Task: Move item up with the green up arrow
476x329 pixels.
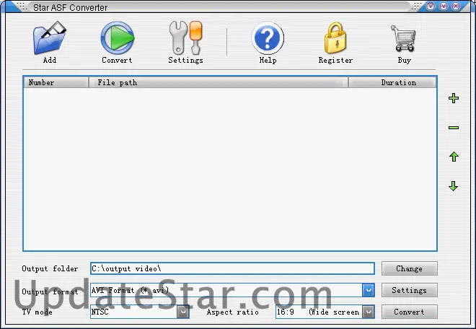Action: point(454,157)
